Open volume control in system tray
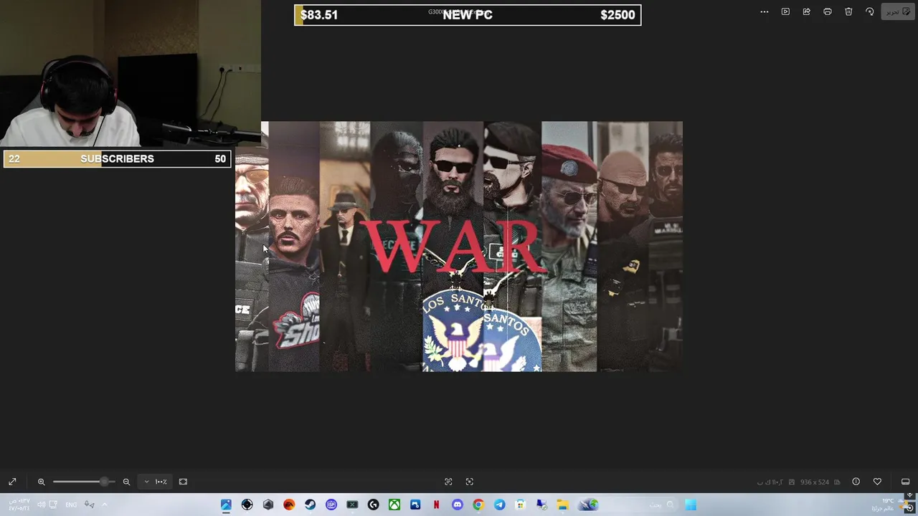Screen dimensions: 918x516 pos(41,505)
